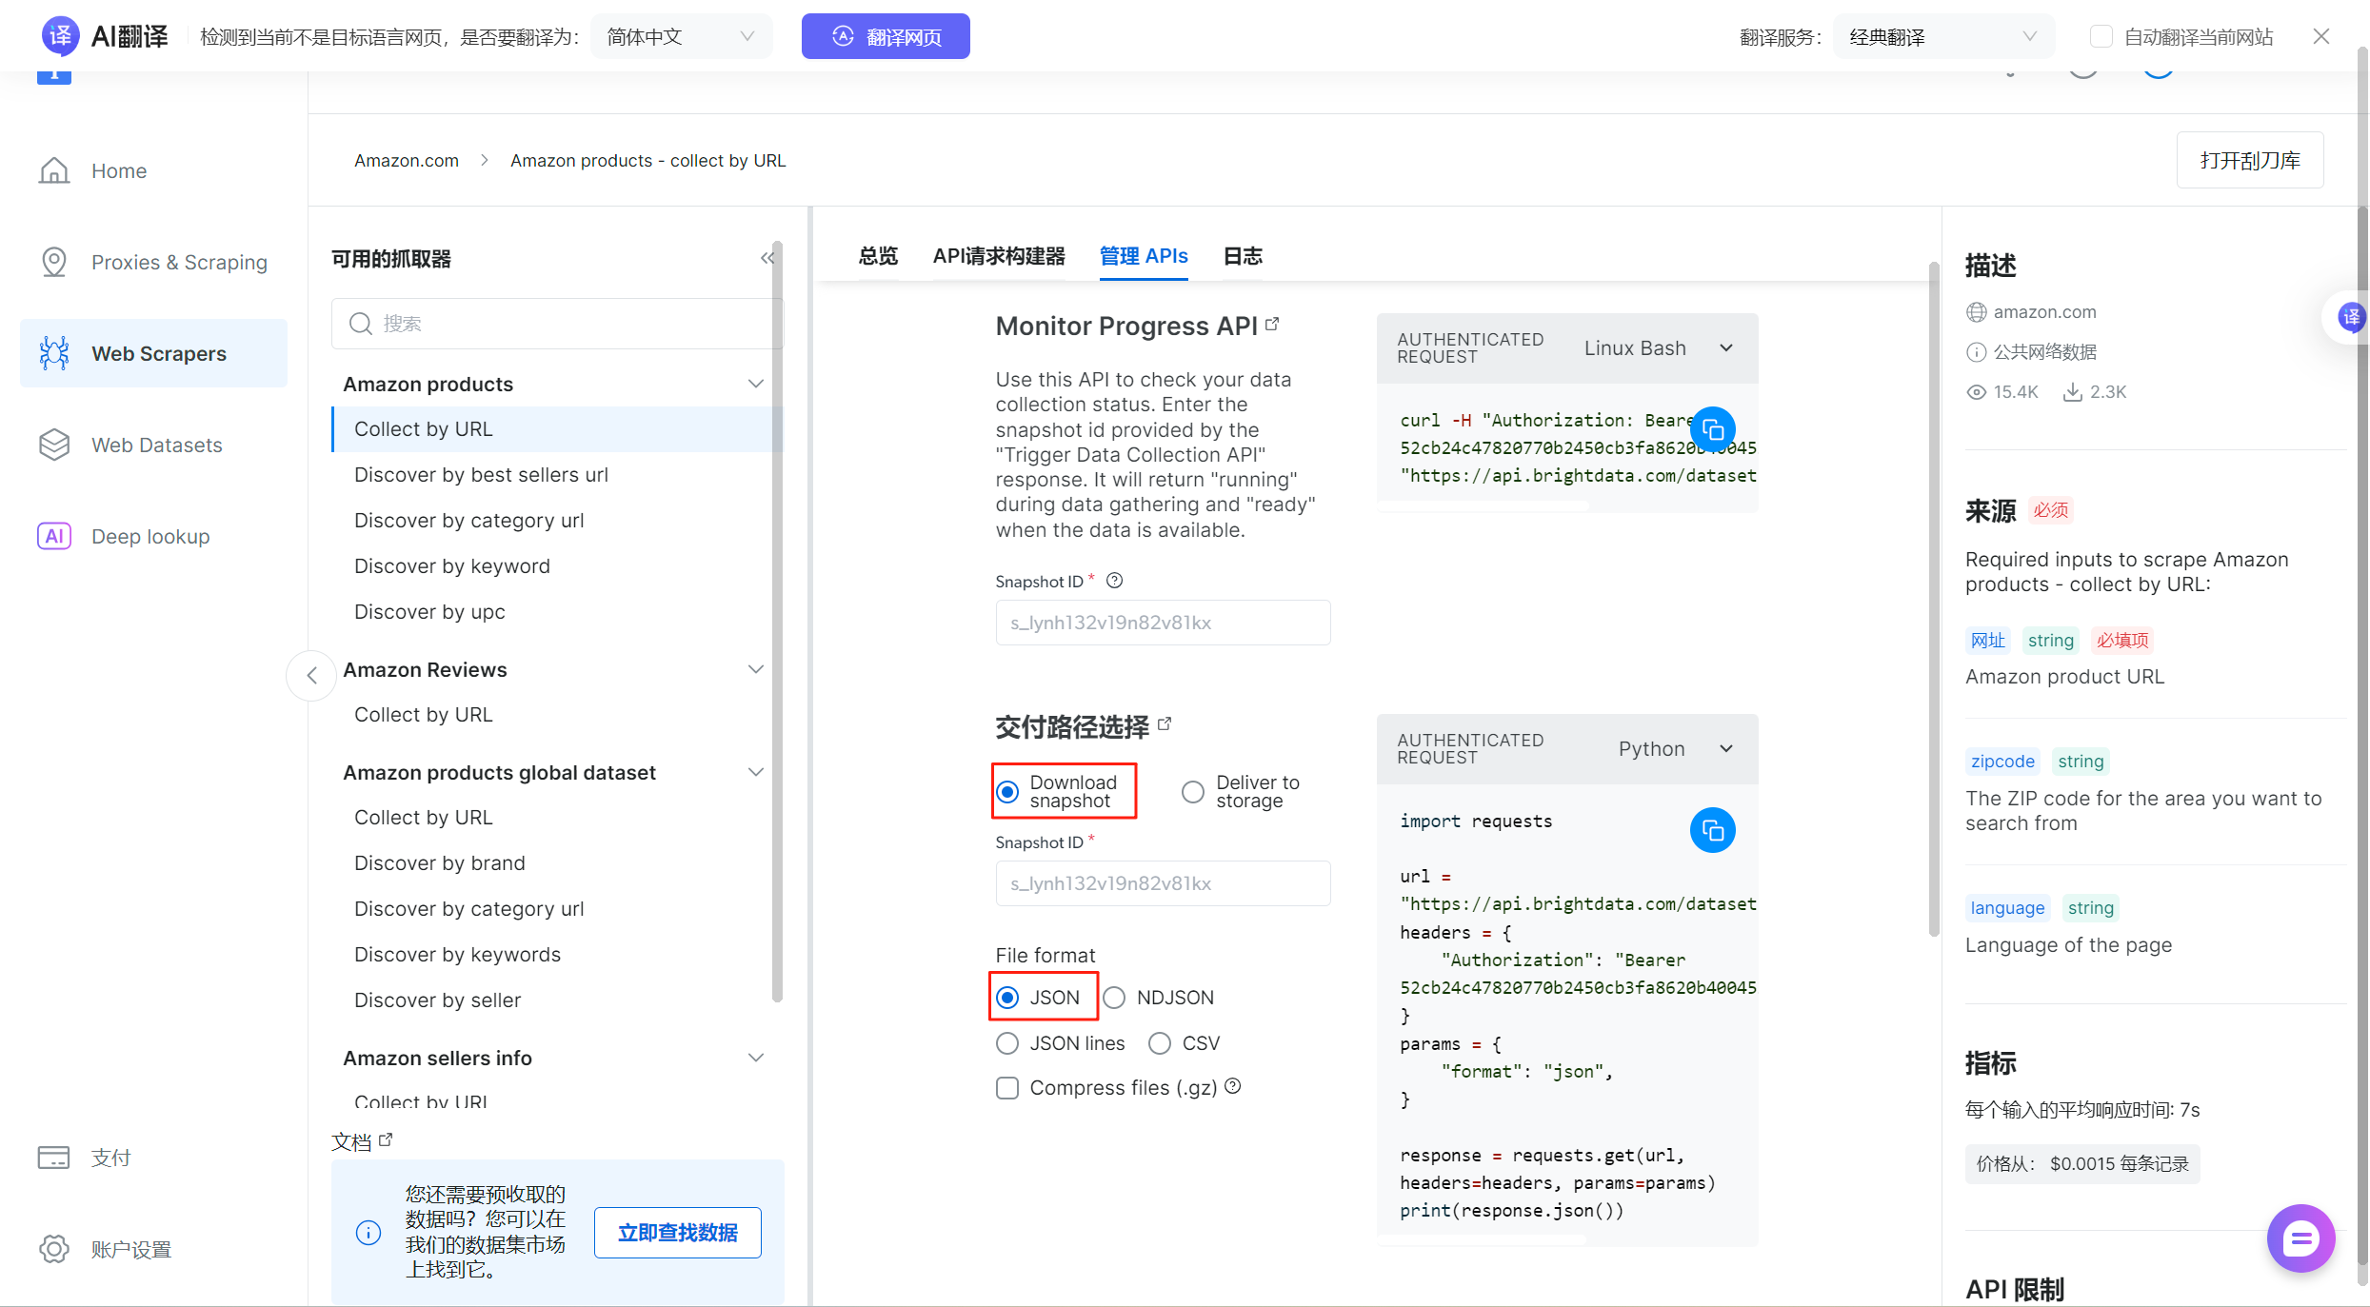This screenshot has width=2370, height=1307.
Task: Click Snapshot ID help question icon
Action: coord(1114,580)
